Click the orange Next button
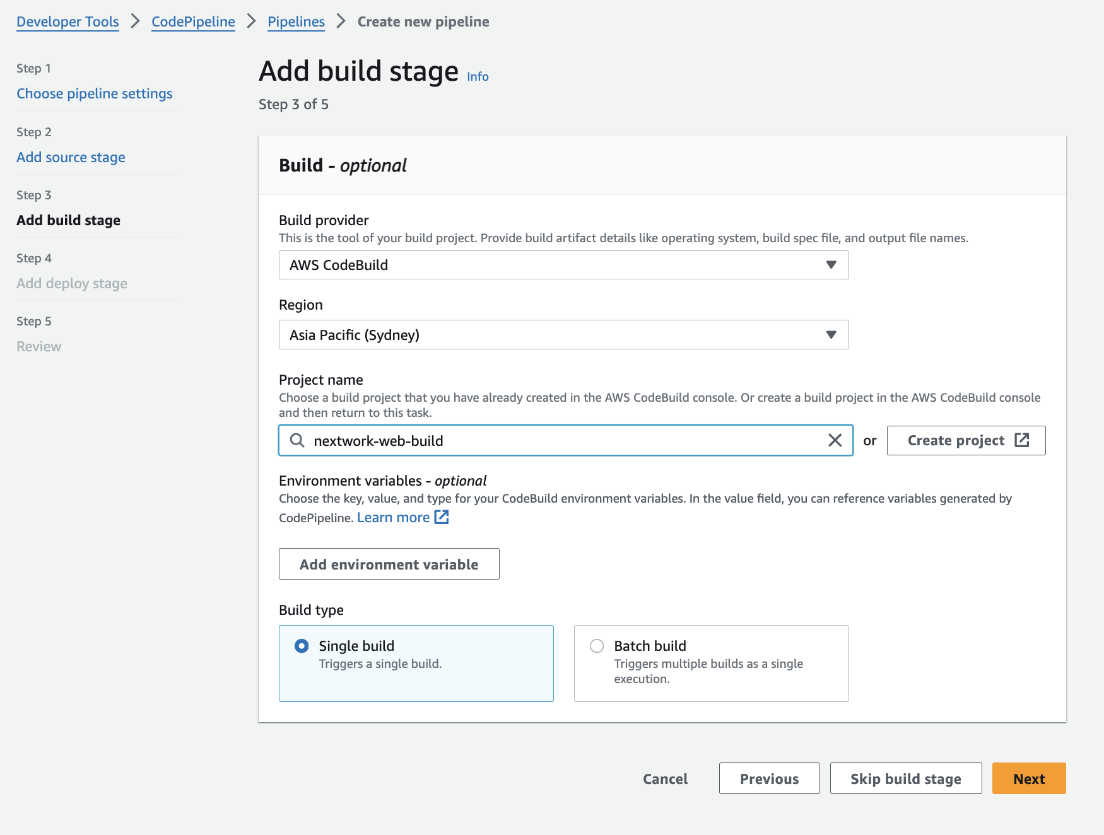 (x=1028, y=778)
